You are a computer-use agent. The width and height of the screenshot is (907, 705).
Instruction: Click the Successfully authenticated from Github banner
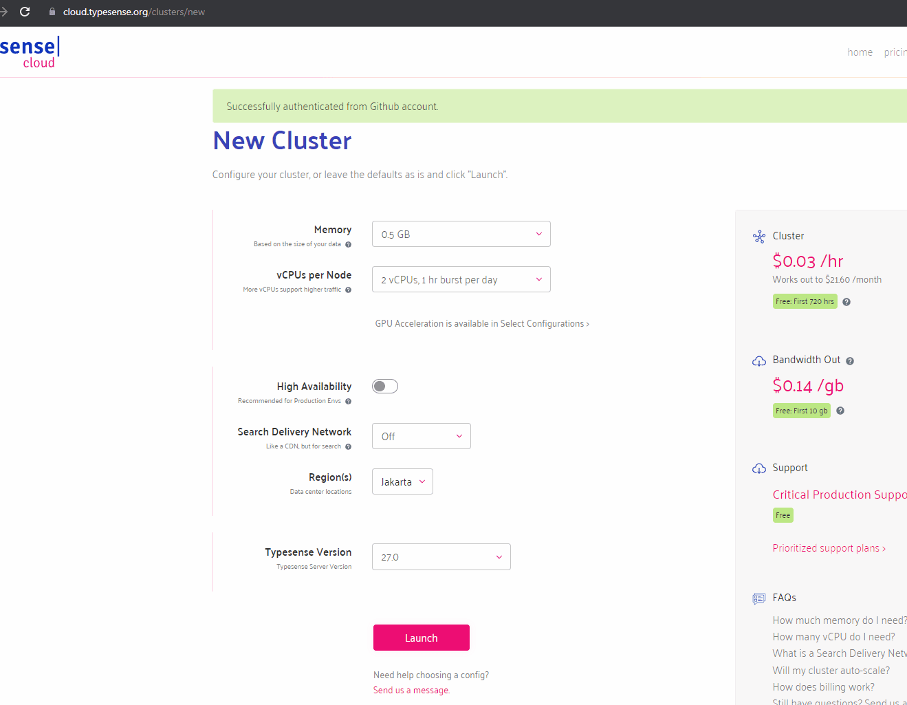560,106
